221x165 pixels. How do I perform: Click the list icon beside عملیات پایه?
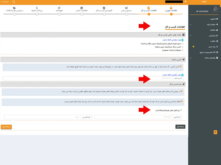pyautogui.click(x=217, y=24)
